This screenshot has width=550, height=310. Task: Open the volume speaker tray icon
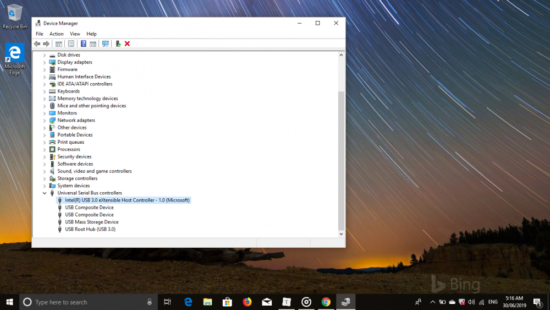pos(471,302)
